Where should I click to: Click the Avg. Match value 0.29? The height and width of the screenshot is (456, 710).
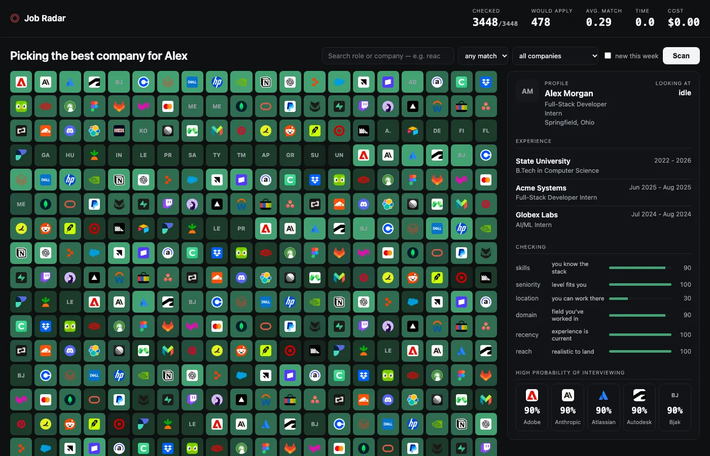[599, 22]
